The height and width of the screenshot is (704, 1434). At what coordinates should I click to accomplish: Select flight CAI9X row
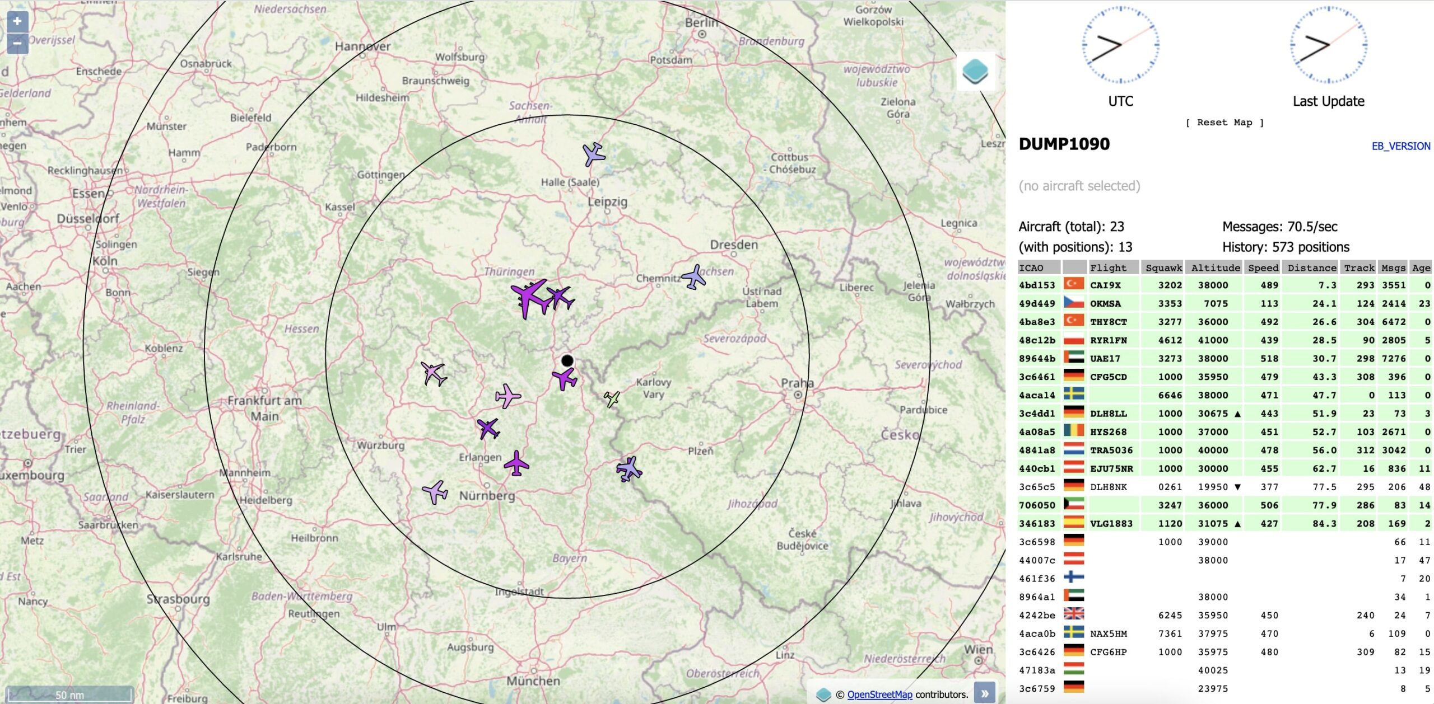[x=1225, y=285]
